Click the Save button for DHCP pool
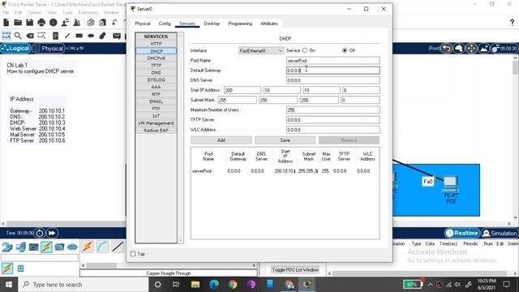This screenshot has width=519, height=292. pyautogui.click(x=285, y=140)
